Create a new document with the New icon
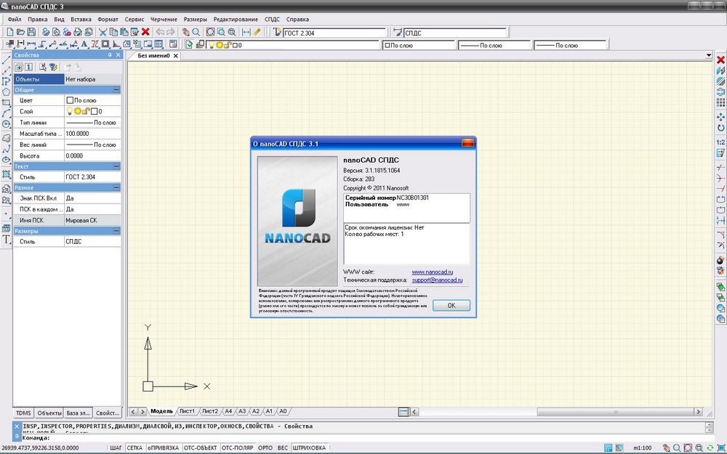 pyautogui.click(x=9, y=32)
